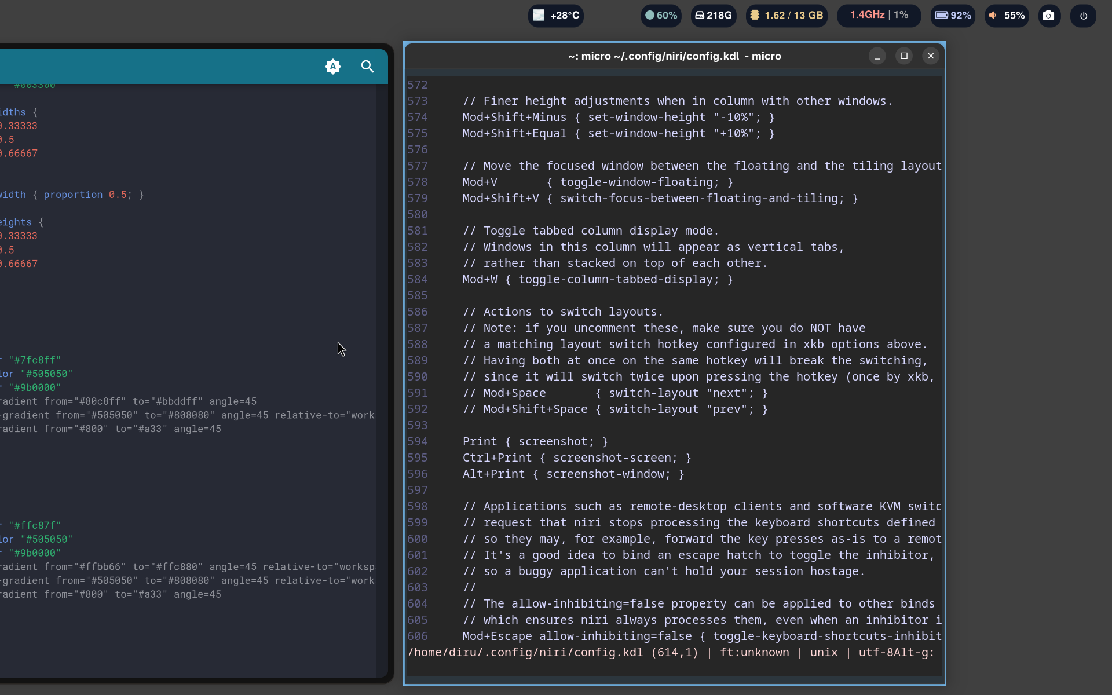Click the micro window title bar text
Viewport: 1112px width, 695px height.
[674, 56]
